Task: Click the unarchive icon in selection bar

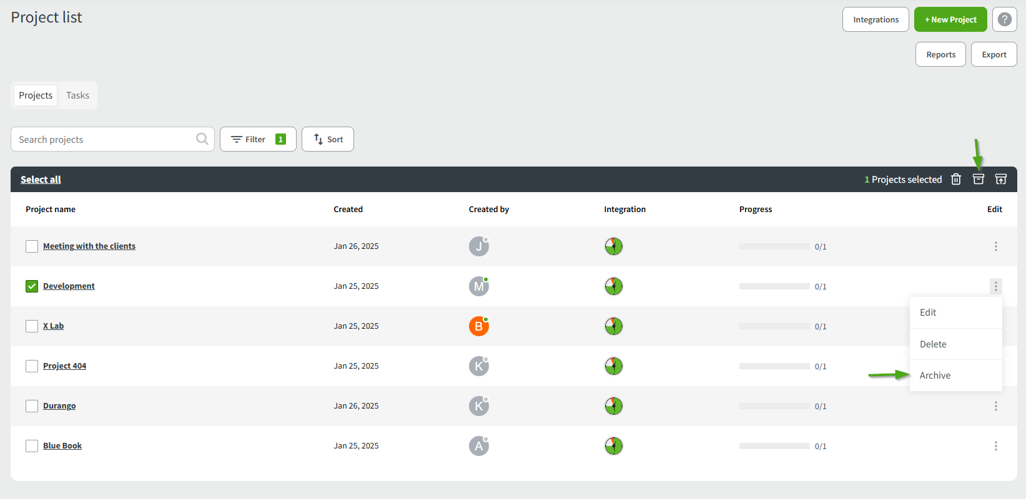Action: [x=1000, y=180]
